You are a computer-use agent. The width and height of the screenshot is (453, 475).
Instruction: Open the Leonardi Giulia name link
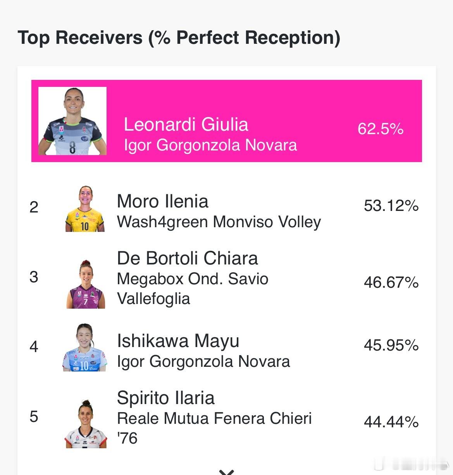(186, 124)
